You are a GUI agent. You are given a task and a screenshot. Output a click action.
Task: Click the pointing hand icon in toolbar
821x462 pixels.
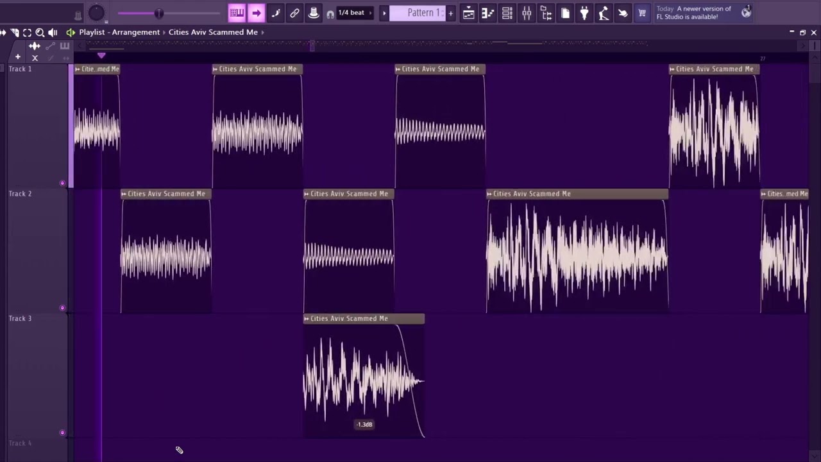click(x=623, y=13)
